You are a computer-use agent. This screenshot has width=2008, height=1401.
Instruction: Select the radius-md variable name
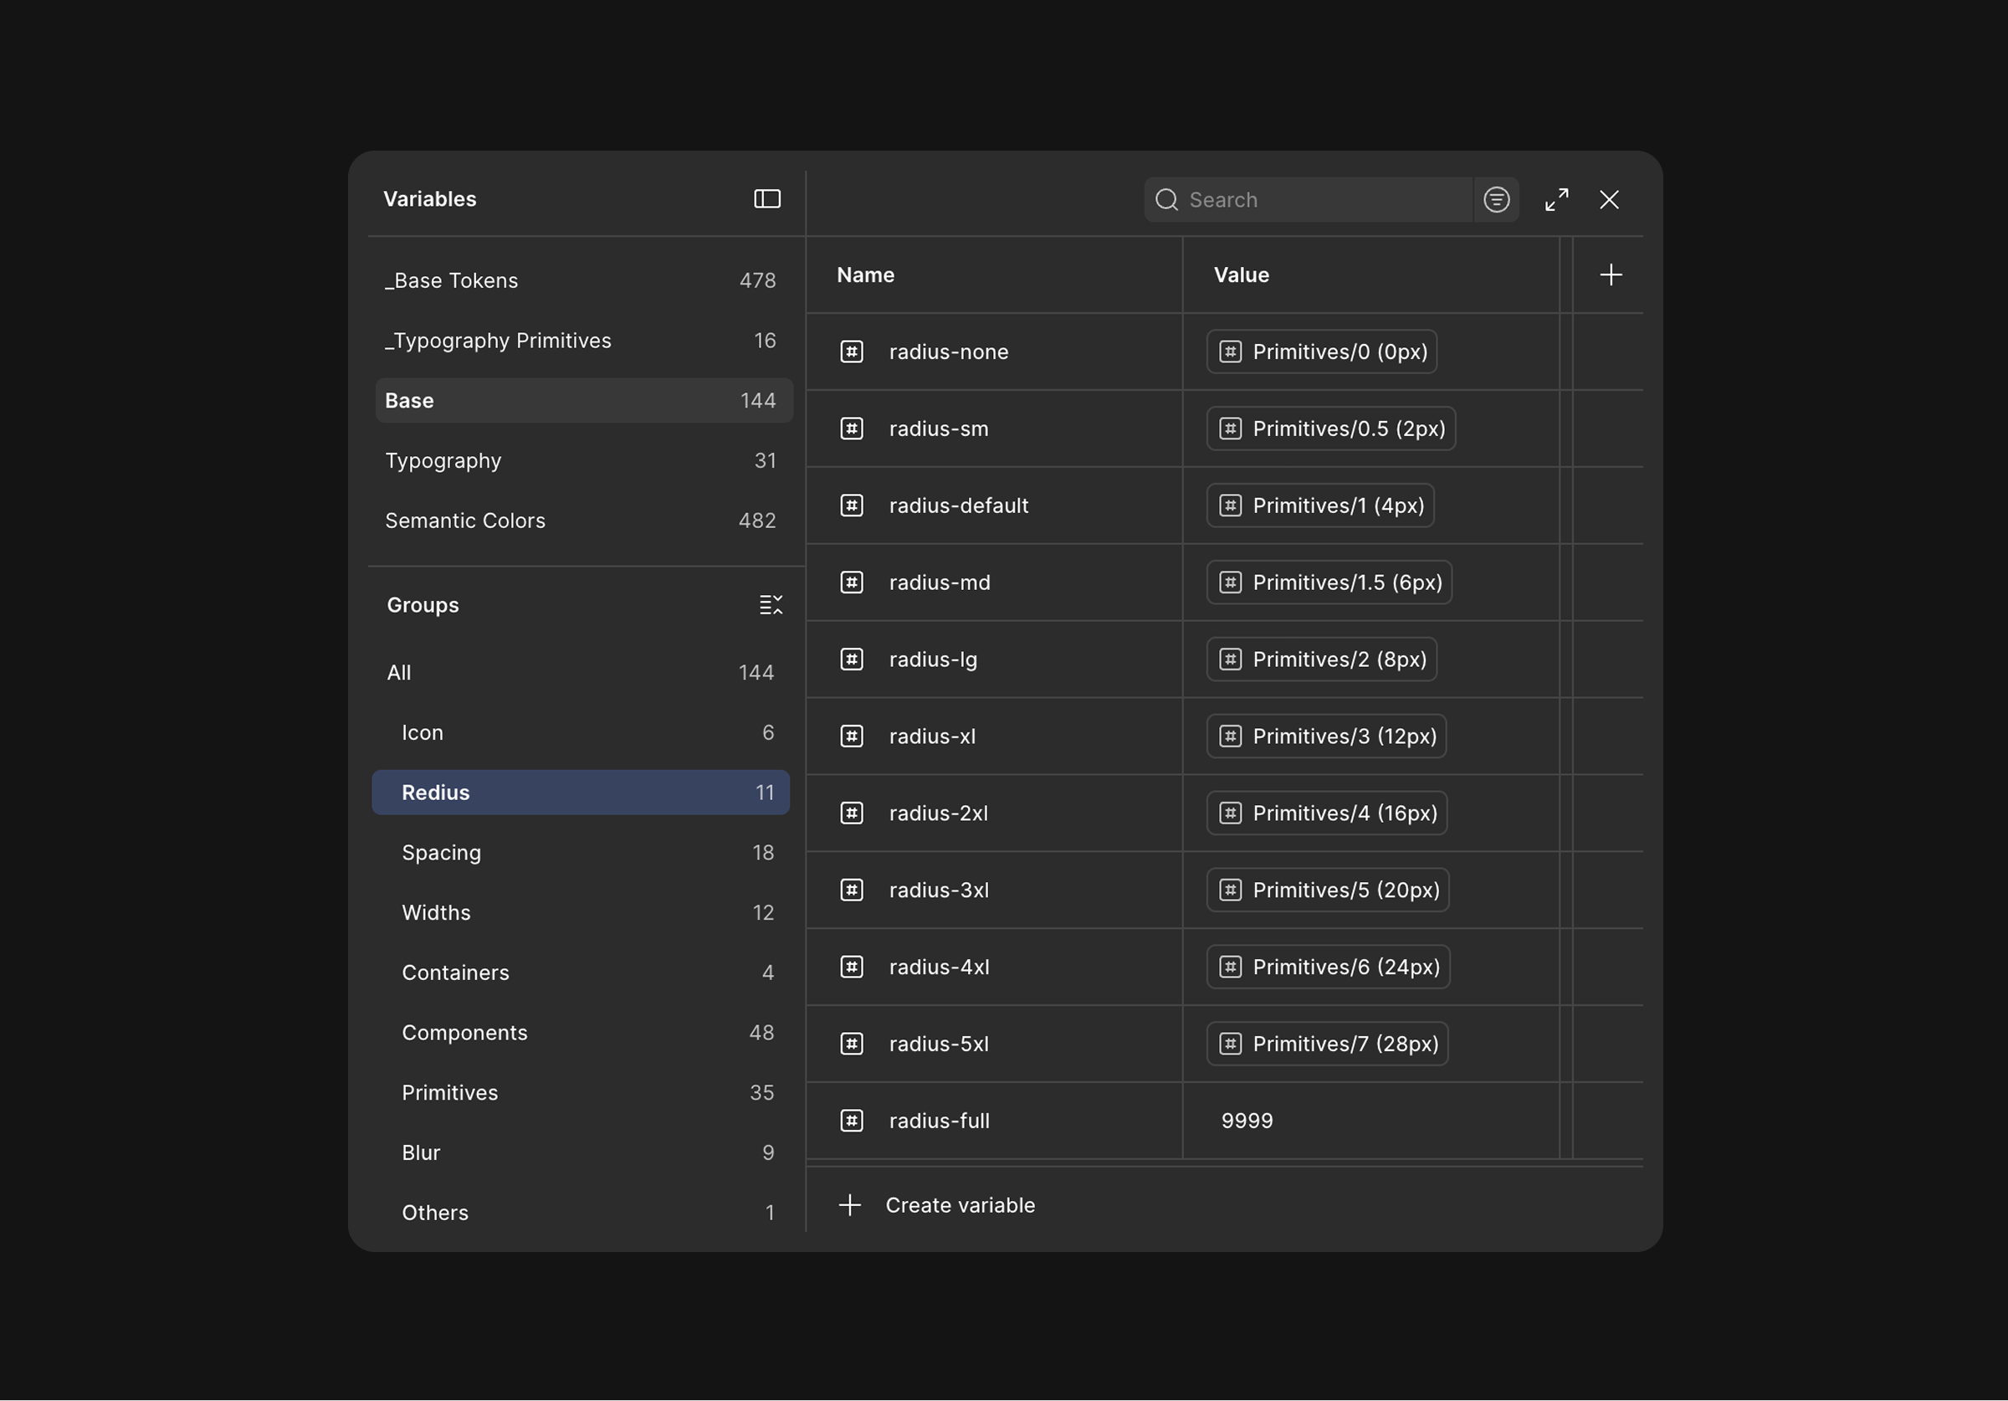click(940, 582)
